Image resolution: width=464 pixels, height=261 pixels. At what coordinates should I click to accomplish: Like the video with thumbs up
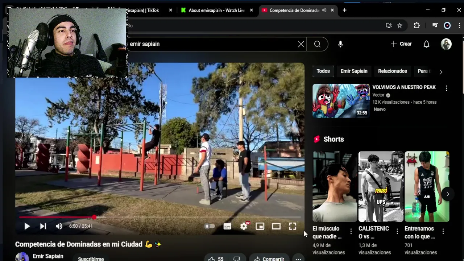[216, 259]
